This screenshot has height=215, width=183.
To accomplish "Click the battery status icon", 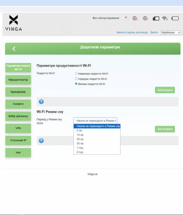I will (175, 18).
